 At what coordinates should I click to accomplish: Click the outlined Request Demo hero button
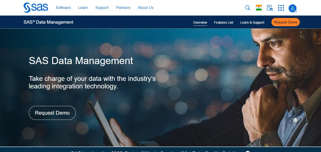[52, 113]
